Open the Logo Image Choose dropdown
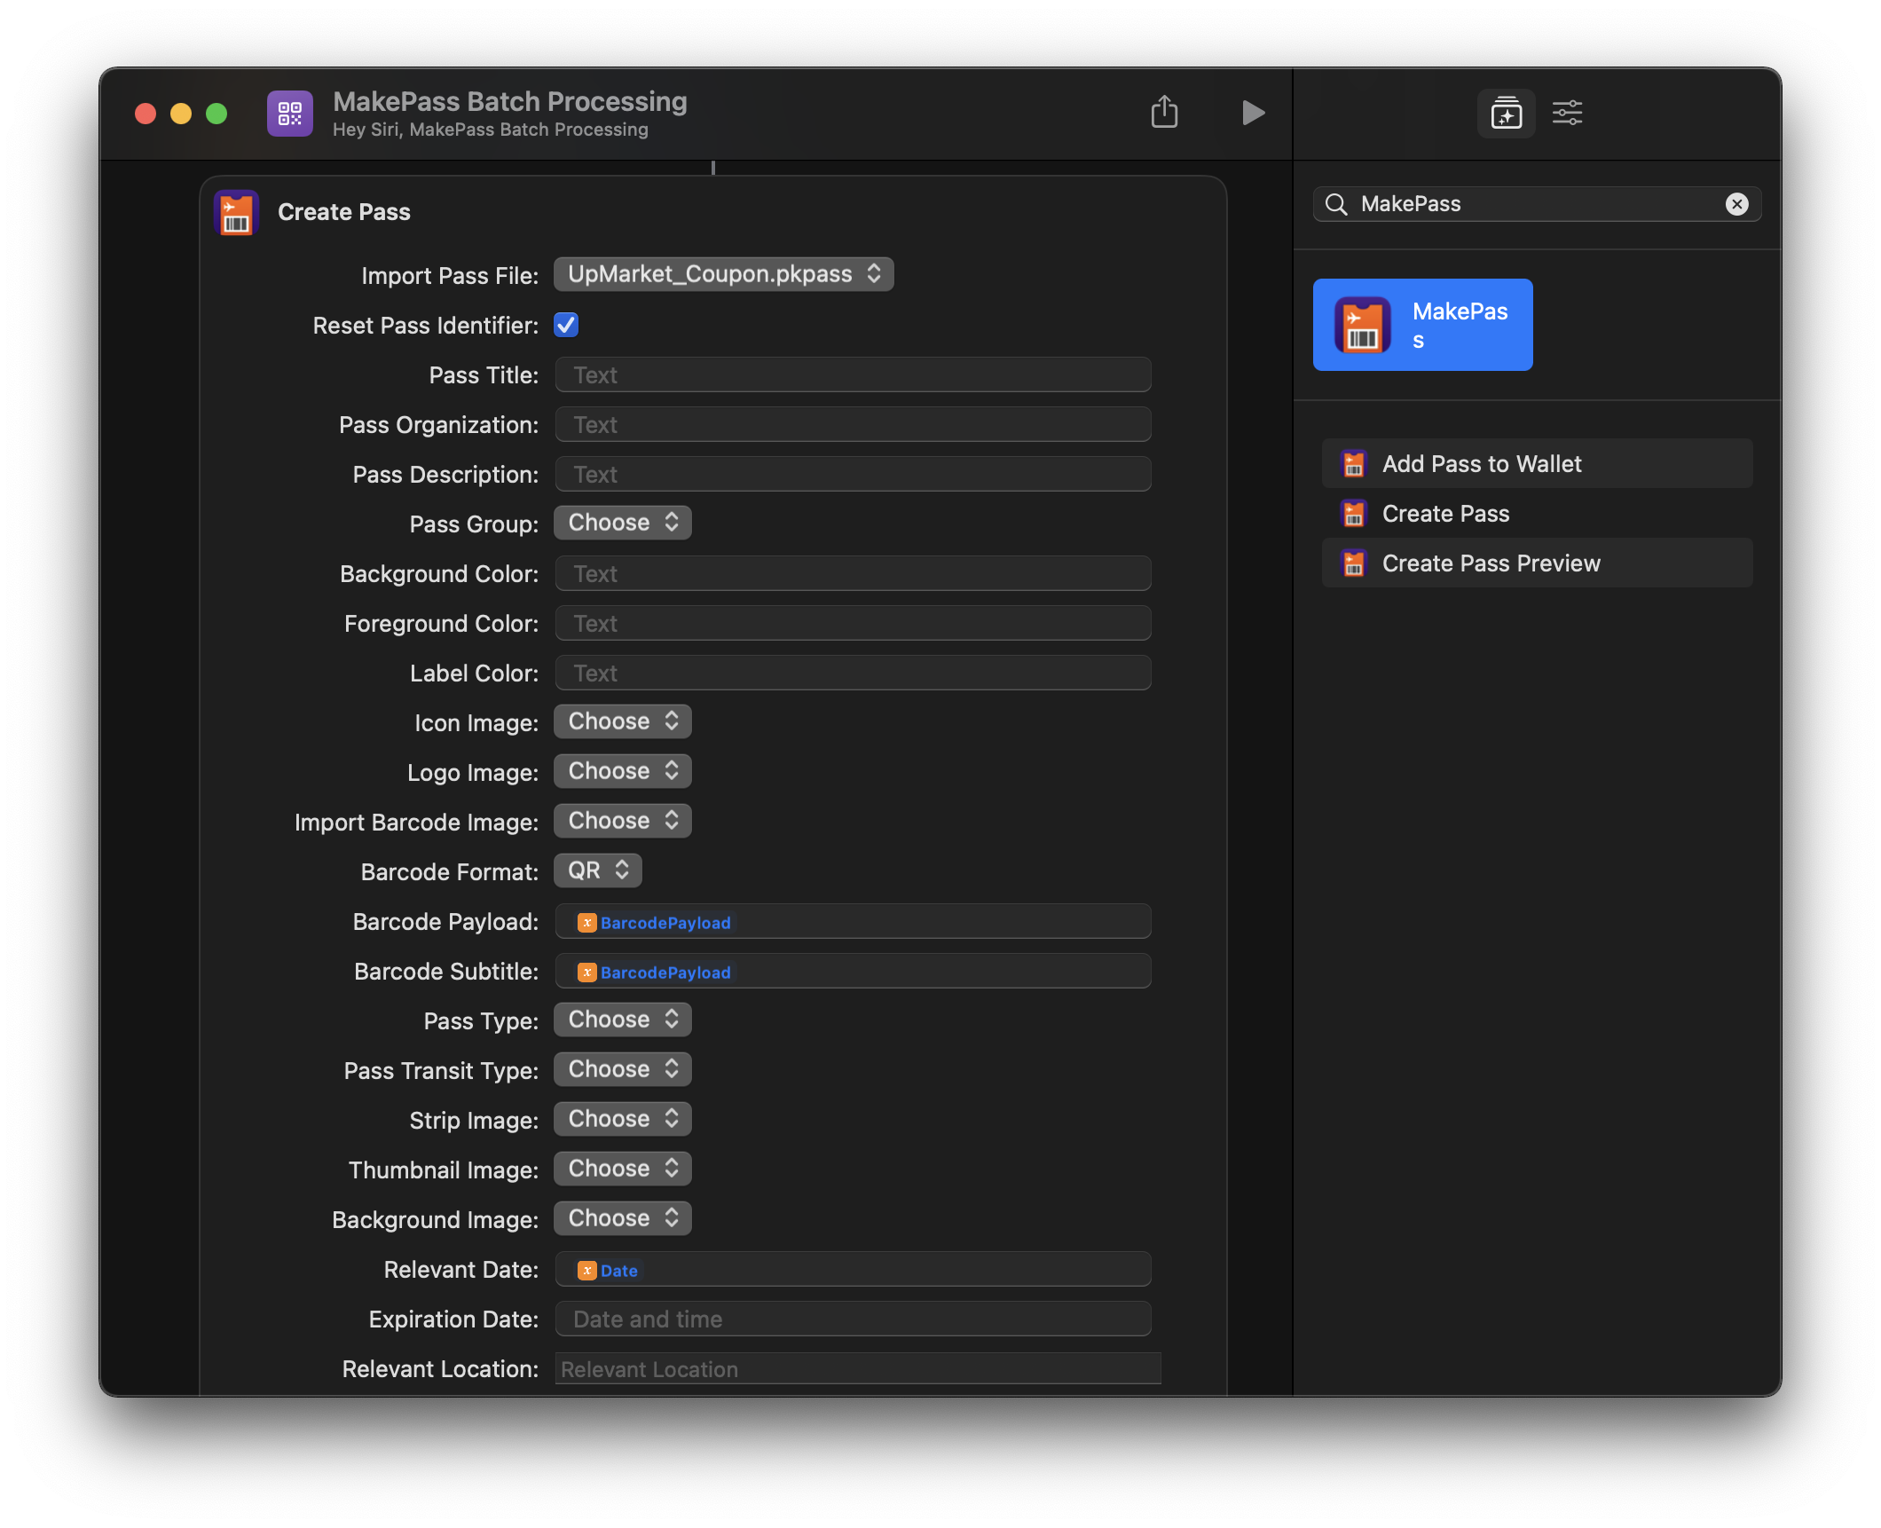The image size is (1881, 1528). 622,771
